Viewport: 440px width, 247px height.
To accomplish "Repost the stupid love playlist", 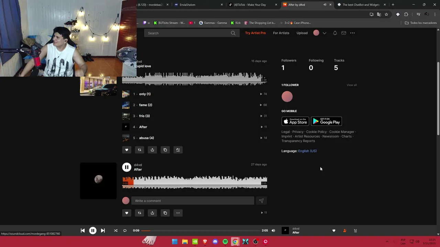I will tap(140, 150).
